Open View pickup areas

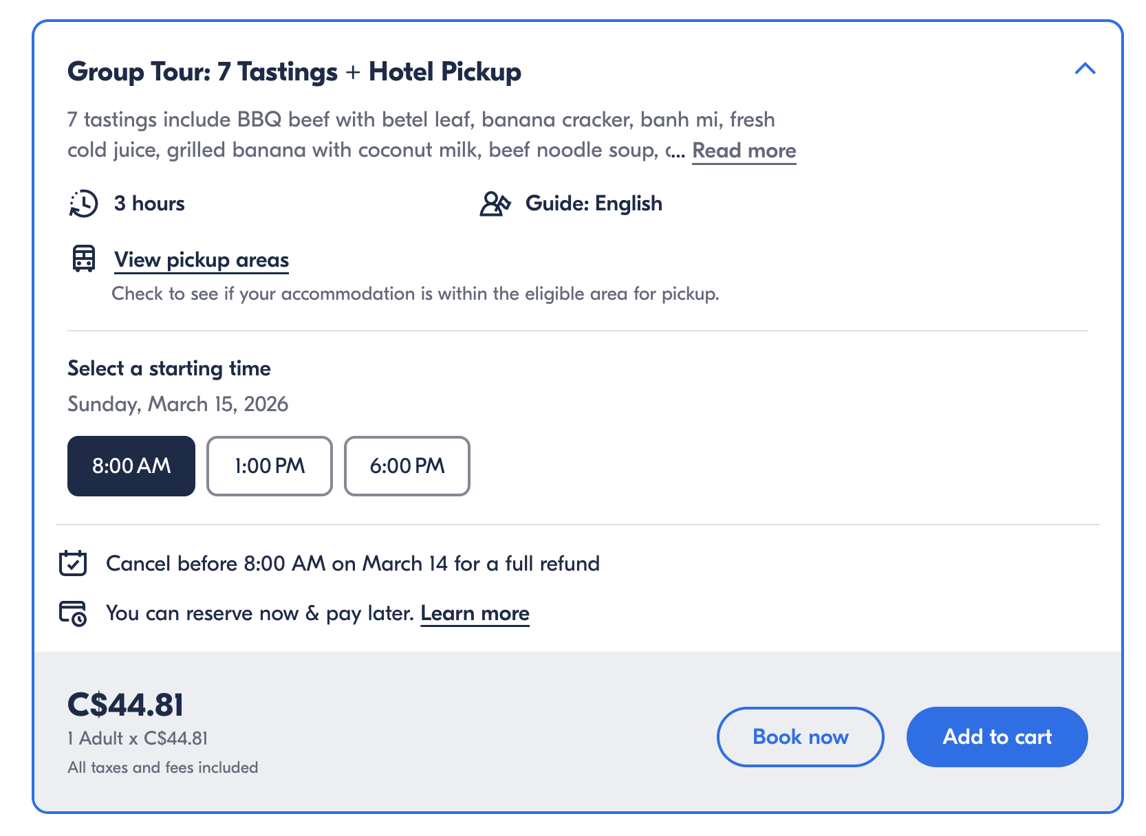[201, 260]
